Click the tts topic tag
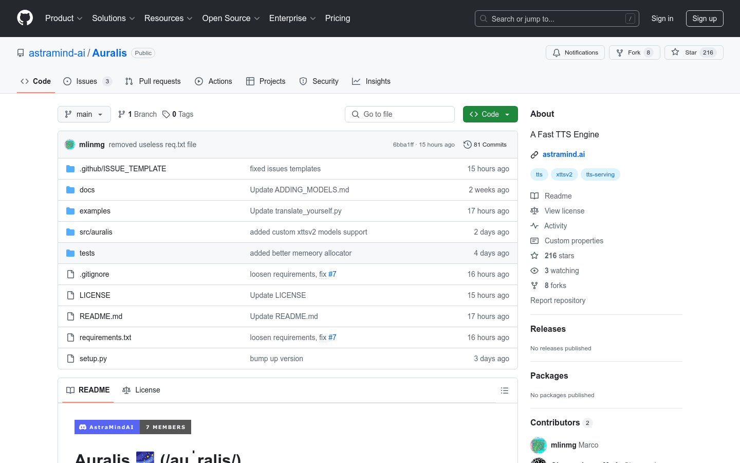 pyautogui.click(x=539, y=174)
